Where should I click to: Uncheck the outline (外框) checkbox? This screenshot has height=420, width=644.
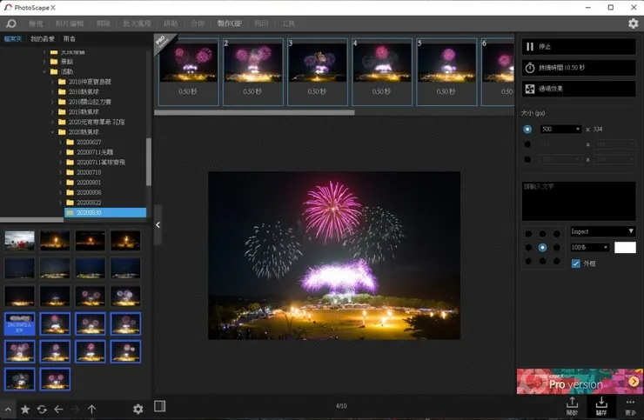coord(576,263)
